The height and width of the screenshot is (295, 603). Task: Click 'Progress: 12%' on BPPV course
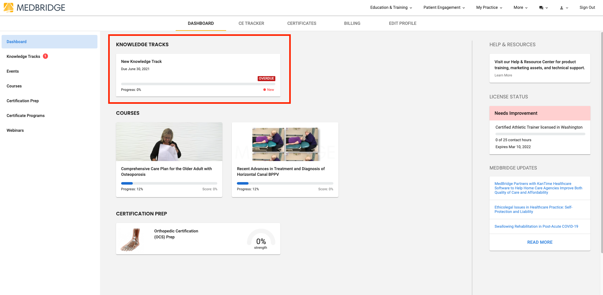(248, 189)
